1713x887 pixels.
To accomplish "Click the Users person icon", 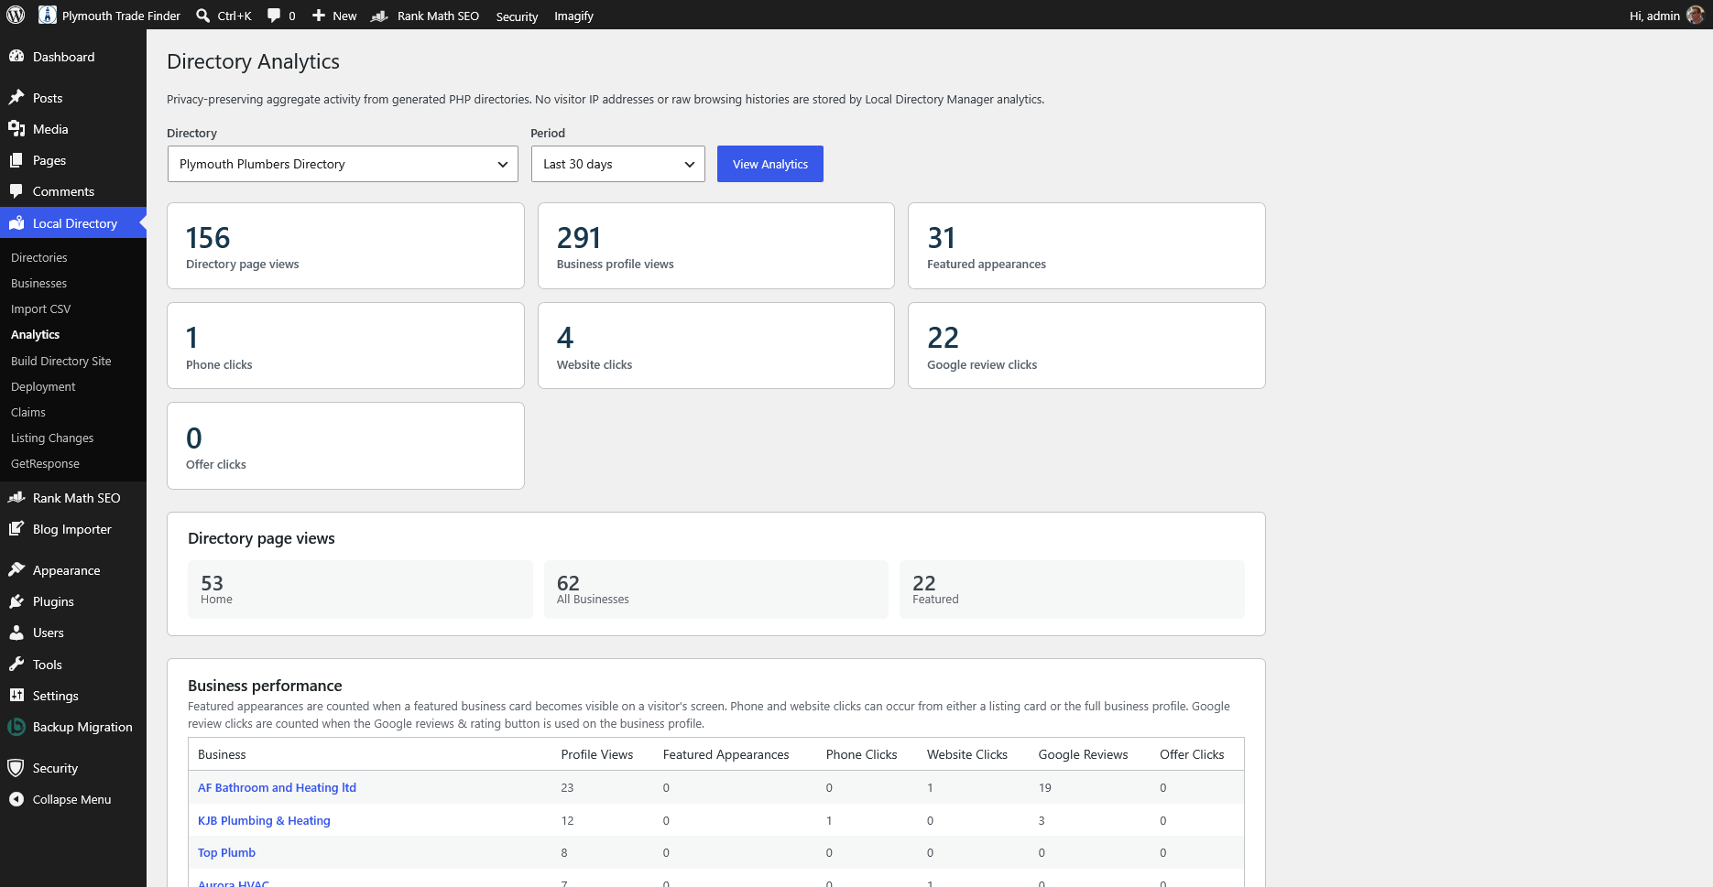I will coord(16,633).
